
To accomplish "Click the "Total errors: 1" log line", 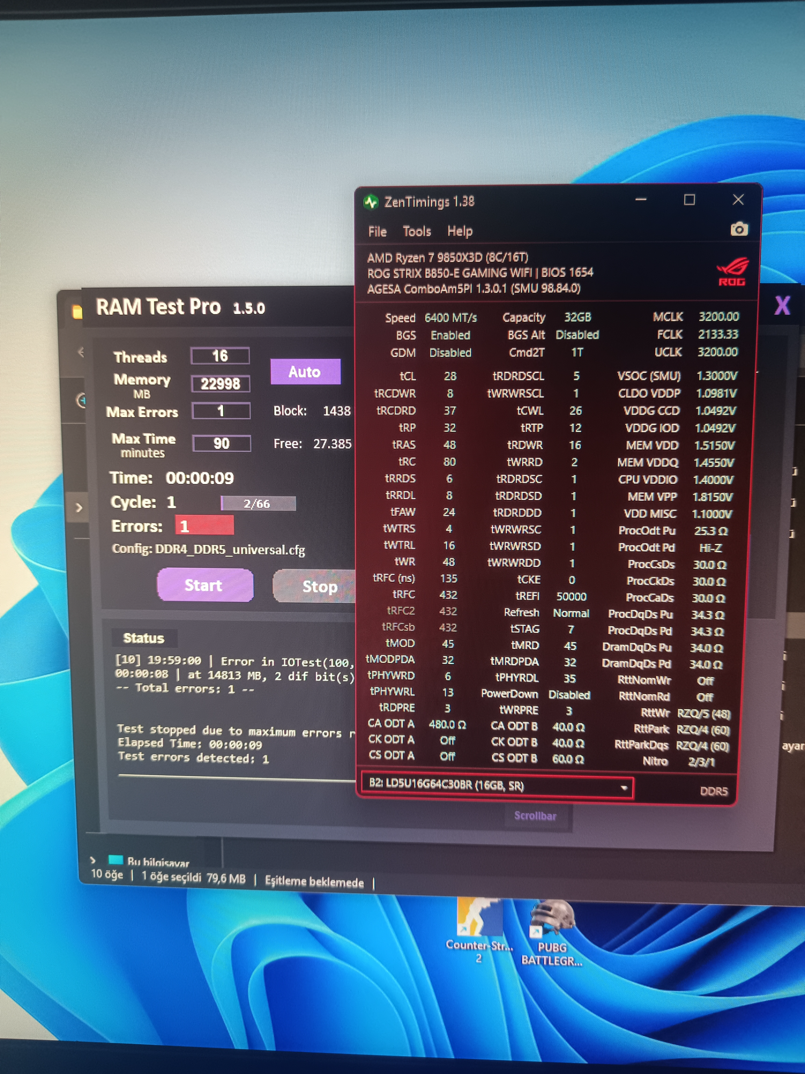I will click(x=184, y=689).
